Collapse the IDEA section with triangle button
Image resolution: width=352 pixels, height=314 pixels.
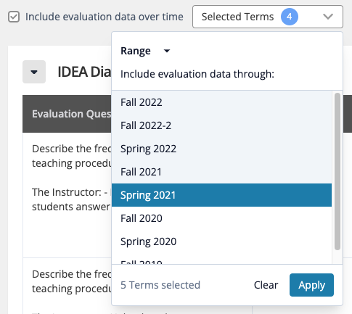34,72
